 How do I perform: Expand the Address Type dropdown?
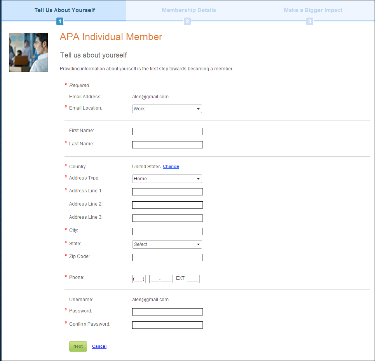coord(167,179)
